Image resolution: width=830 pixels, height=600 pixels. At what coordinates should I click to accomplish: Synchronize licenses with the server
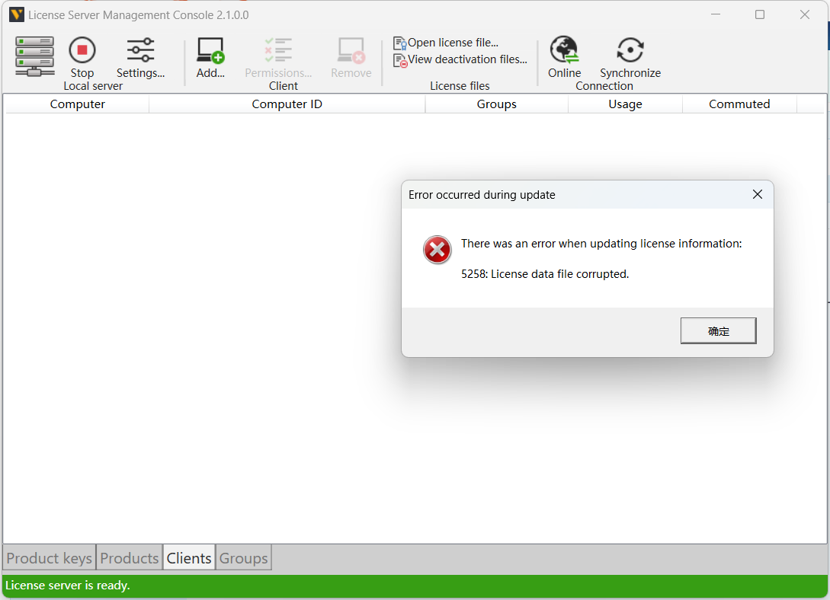630,58
